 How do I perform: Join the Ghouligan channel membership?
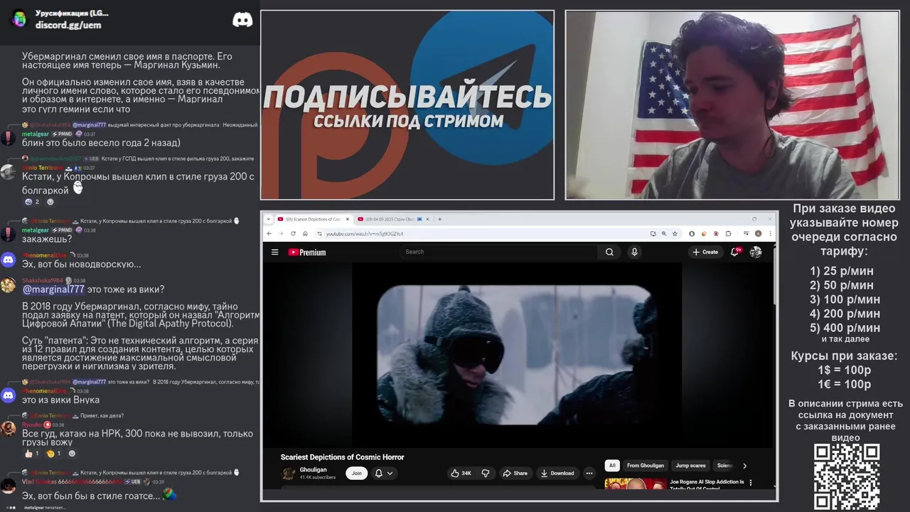click(x=356, y=473)
